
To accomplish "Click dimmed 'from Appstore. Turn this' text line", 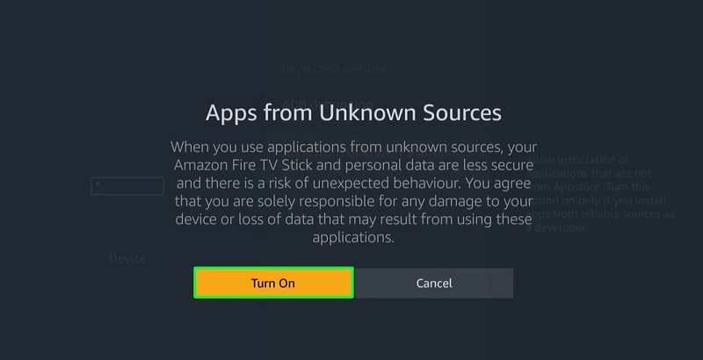I will click(588, 187).
